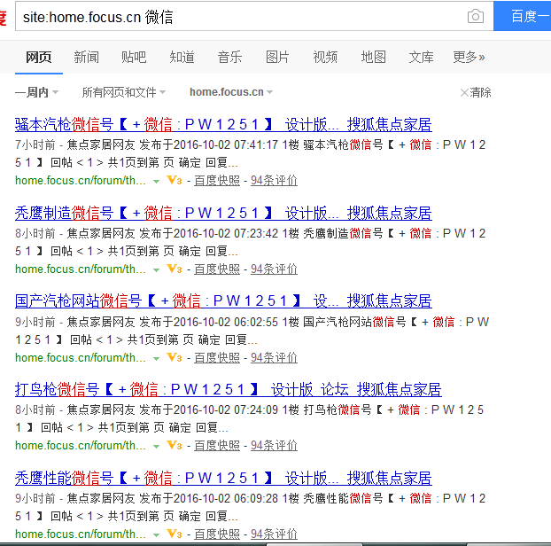This screenshot has width=551, height=546.
Task: Open 94条评价 for the 国产汽枪网站 result
Action: pyautogui.click(x=274, y=358)
